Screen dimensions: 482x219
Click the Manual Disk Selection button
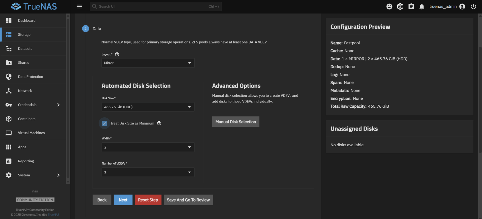236,122
